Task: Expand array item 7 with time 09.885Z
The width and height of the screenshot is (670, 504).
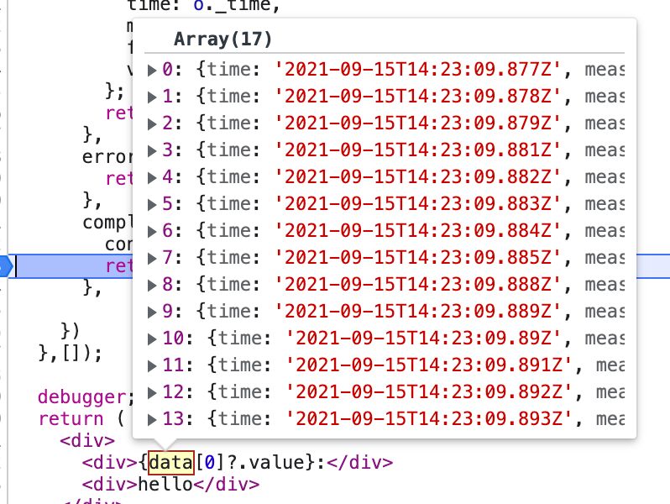Action: (x=152, y=258)
